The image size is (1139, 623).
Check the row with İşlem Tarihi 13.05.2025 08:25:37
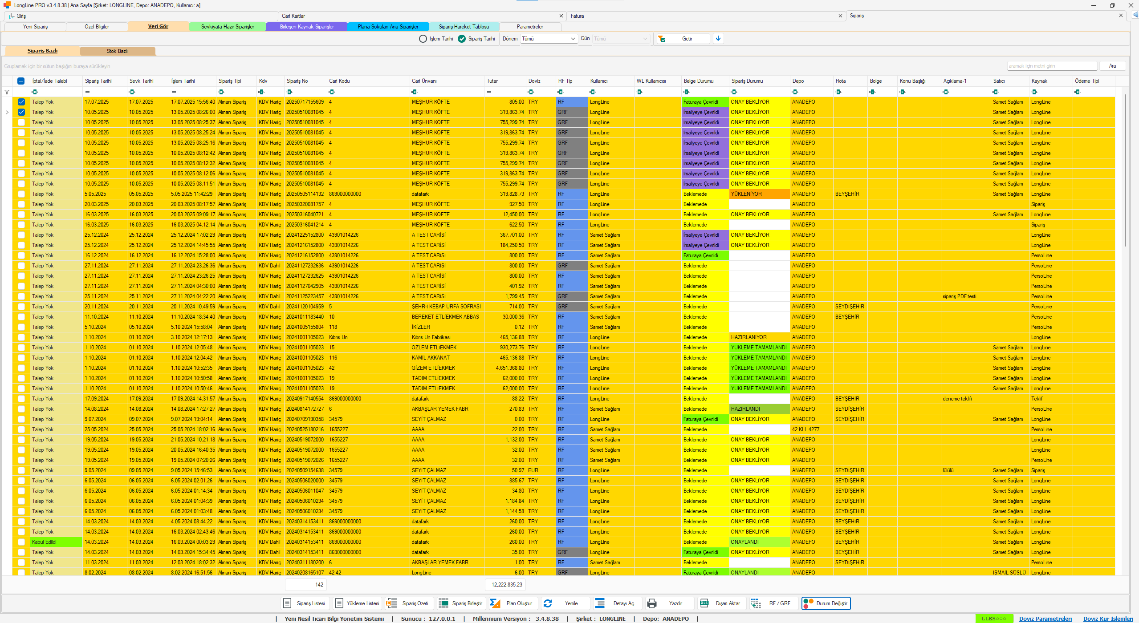21,122
